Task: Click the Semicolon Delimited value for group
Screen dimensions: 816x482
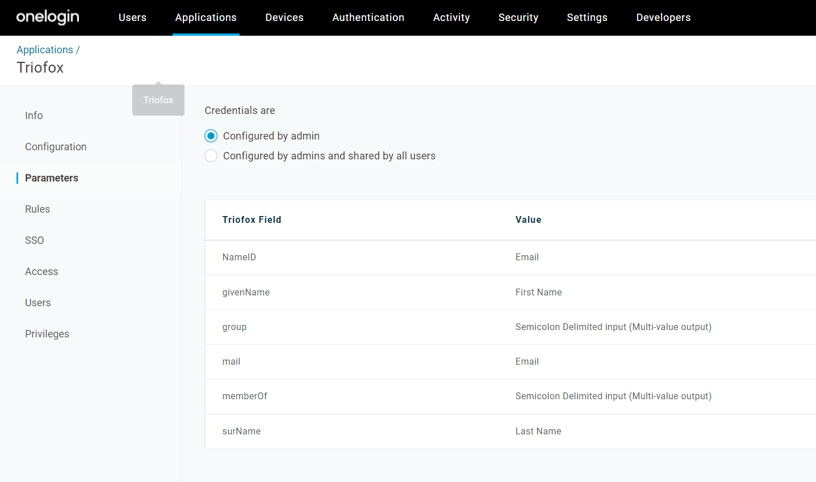Action: click(x=613, y=327)
